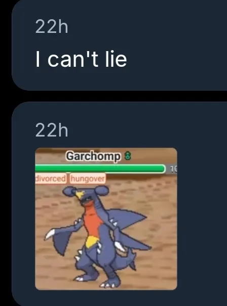Click empty space right of the Garchomp image
The height and width of the screenshot is (306, 227).
(x=201, y=218)
